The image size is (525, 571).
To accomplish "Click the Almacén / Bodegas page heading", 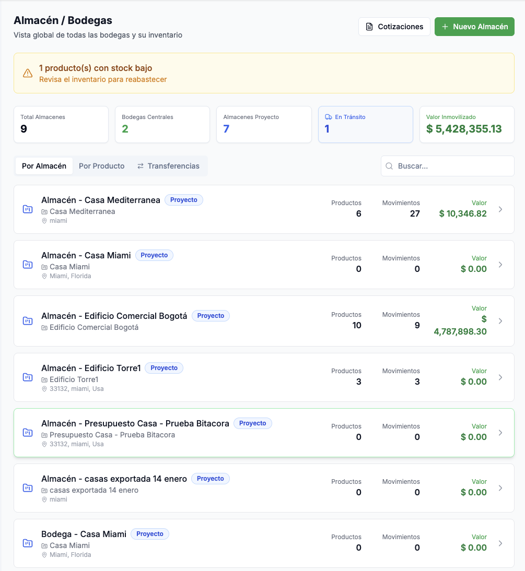I will click(63, 20).
